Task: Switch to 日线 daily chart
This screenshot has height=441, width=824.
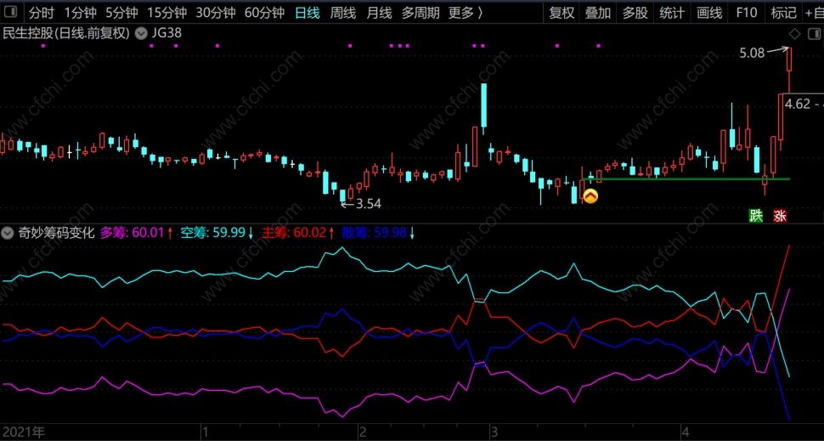Action: click(x=308, y=13)
